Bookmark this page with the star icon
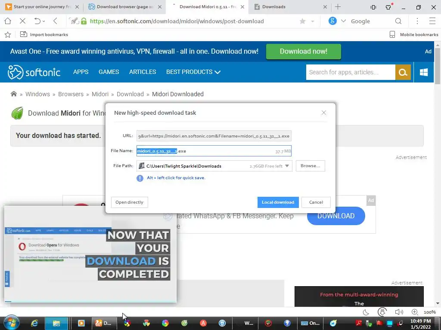 click(303, 21)
